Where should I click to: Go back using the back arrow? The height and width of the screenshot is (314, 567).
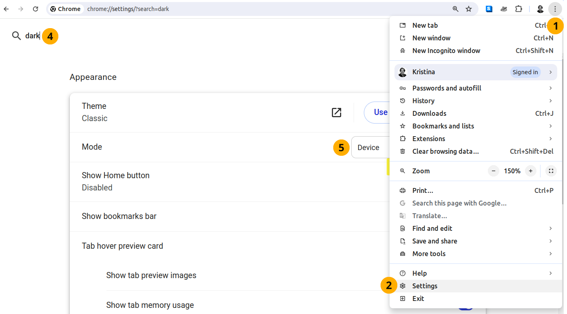pyautogui.click(x=7, y=9)
